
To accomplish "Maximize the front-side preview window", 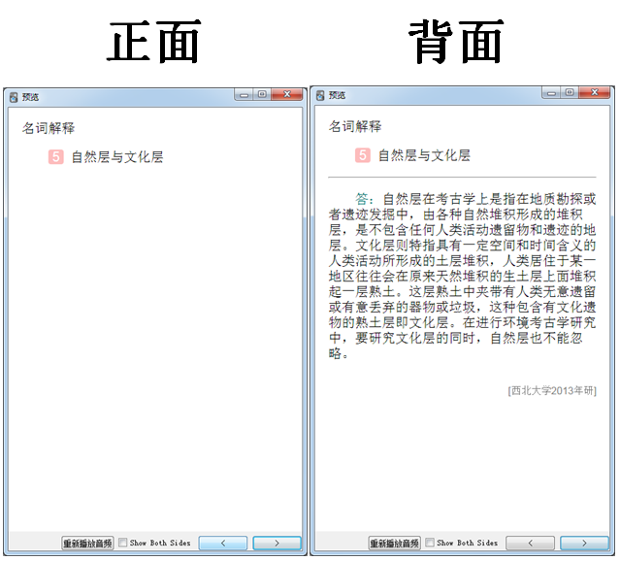I will coord(262,94).
